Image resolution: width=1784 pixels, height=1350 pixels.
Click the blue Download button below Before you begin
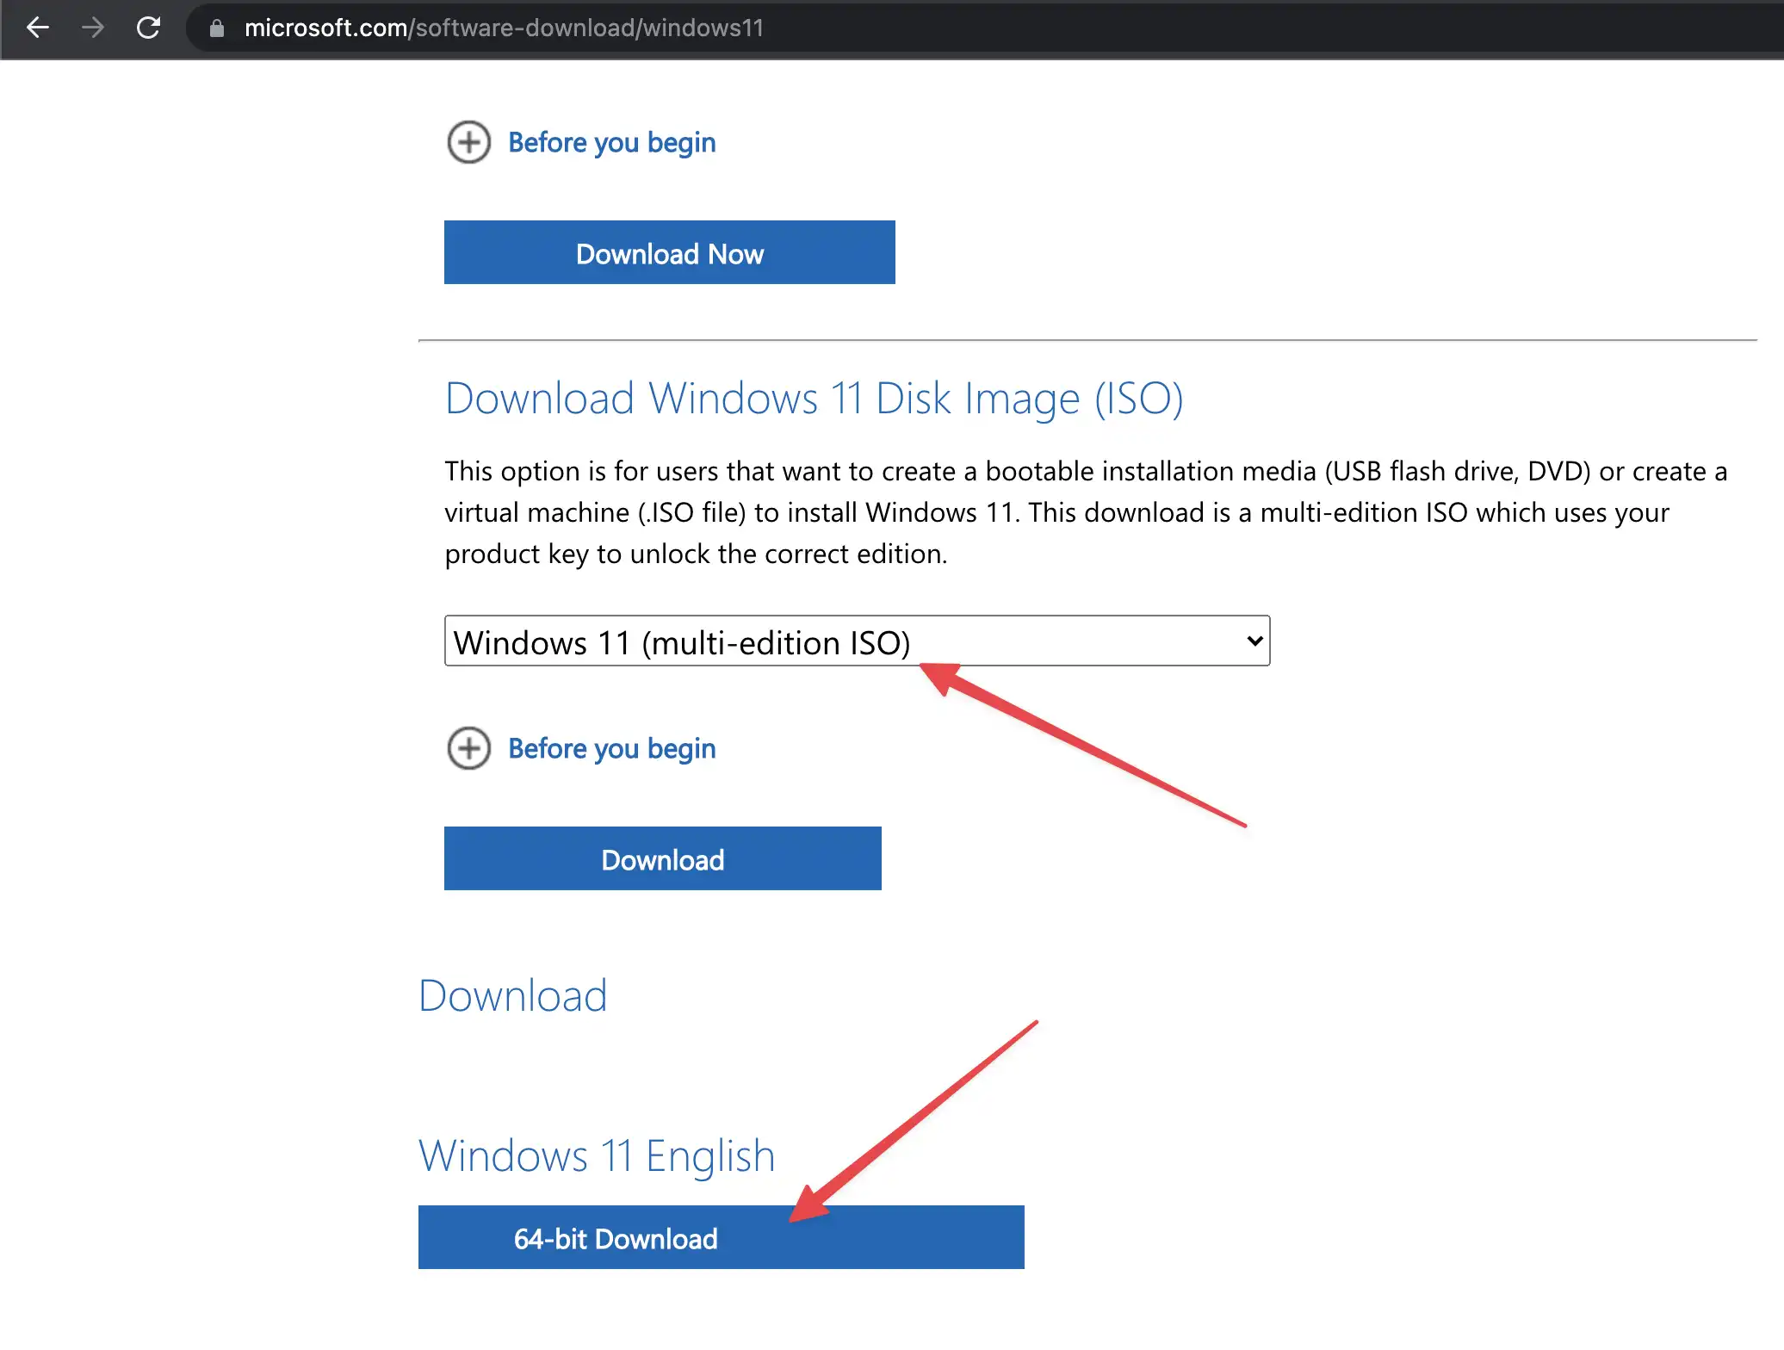[663, 858]
